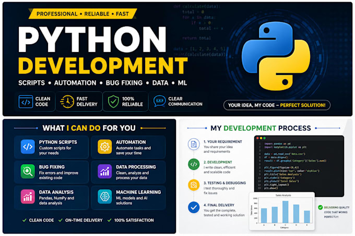
Task: Click the Clear Communication chat bubble icon
Action: [159, 101]
